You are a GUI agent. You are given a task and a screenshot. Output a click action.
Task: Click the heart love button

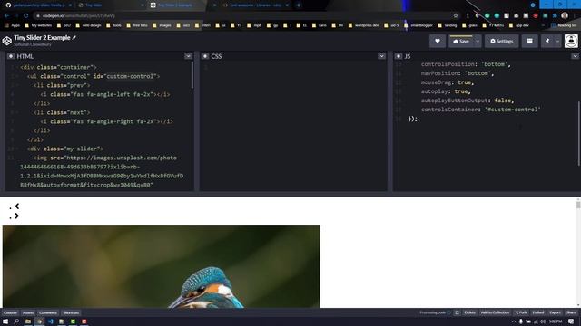pyautogui.click(x=438, y=41)
